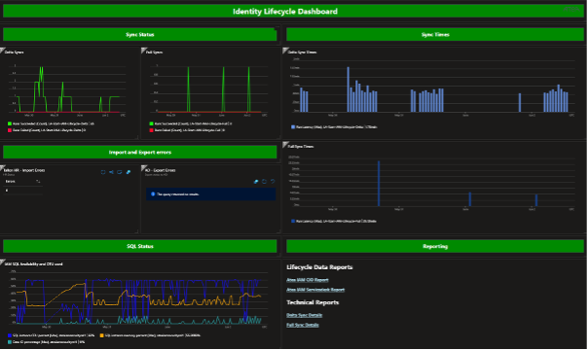
Task: Click the tallest bar in Full Sync Times chart
Action: (379, 184)
